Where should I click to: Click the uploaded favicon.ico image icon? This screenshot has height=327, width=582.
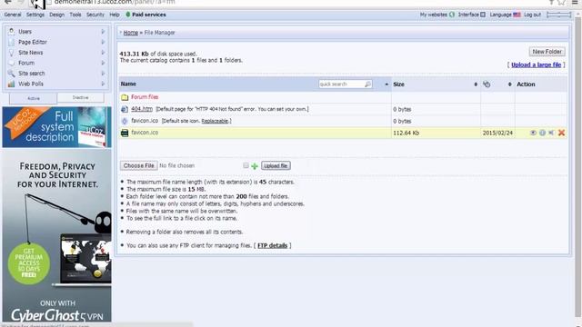pos(125,133)
